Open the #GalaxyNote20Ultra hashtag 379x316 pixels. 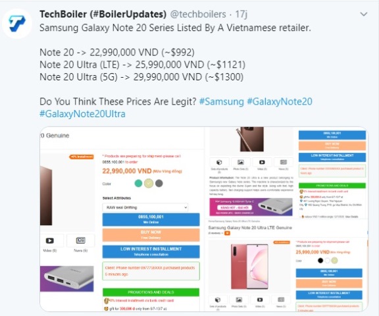82,114
